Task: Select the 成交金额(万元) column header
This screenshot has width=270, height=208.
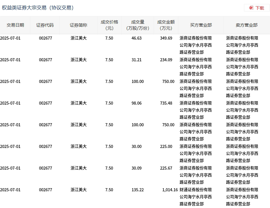Action: pyautogui.click(x=166, y=25)
